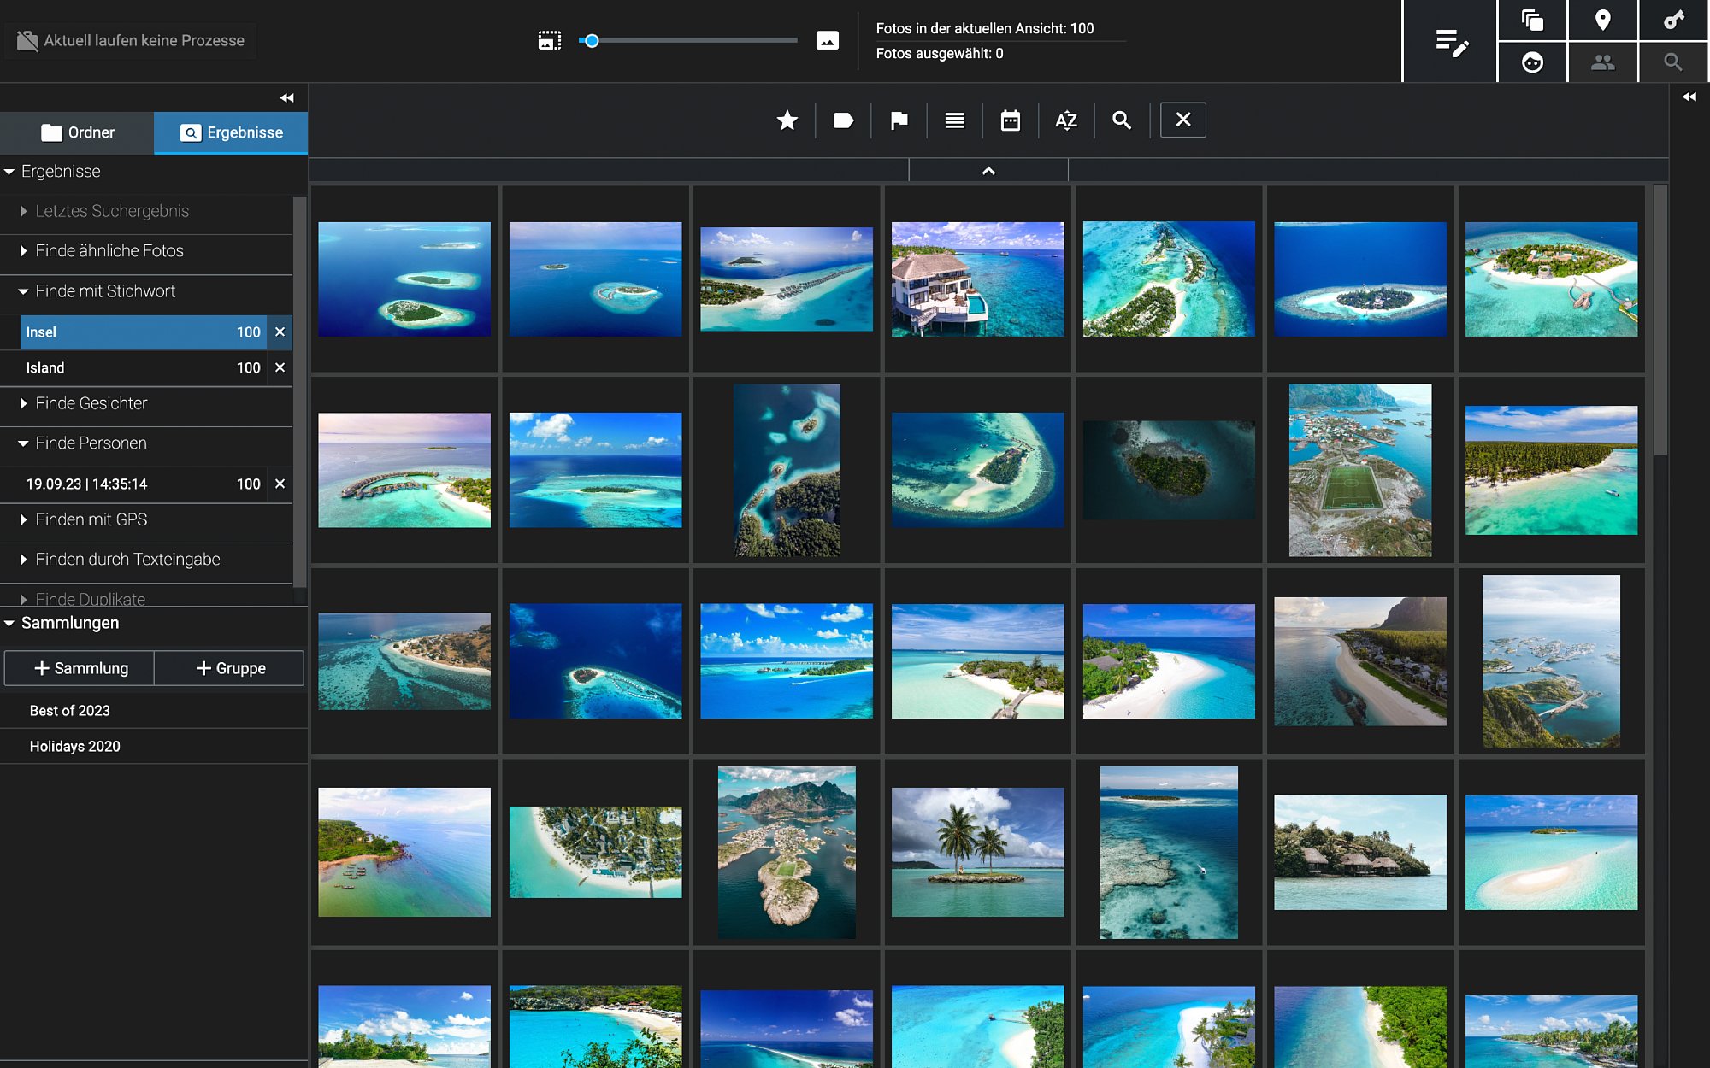
Task: Select the 19.09.23 | 14:35:14 result
Action: (x=144, y=484)
